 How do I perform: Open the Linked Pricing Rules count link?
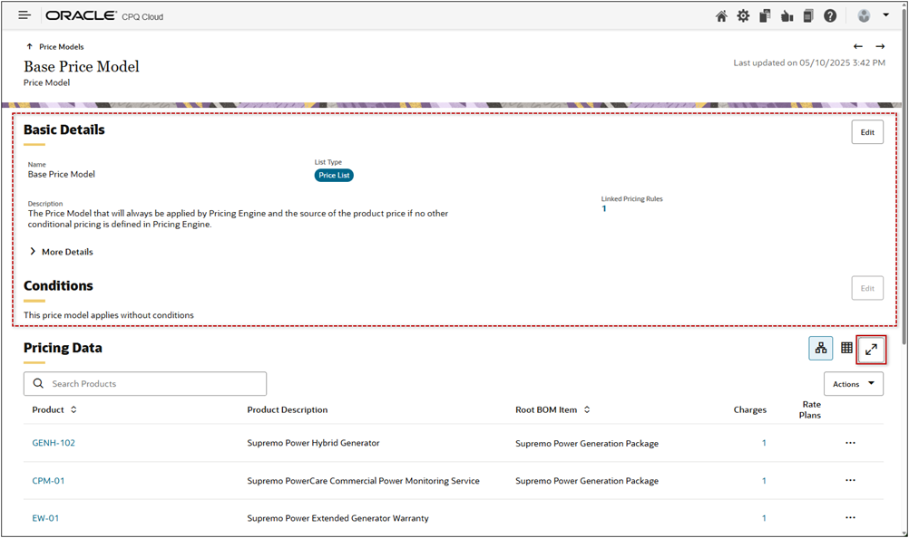pos(604,209)
